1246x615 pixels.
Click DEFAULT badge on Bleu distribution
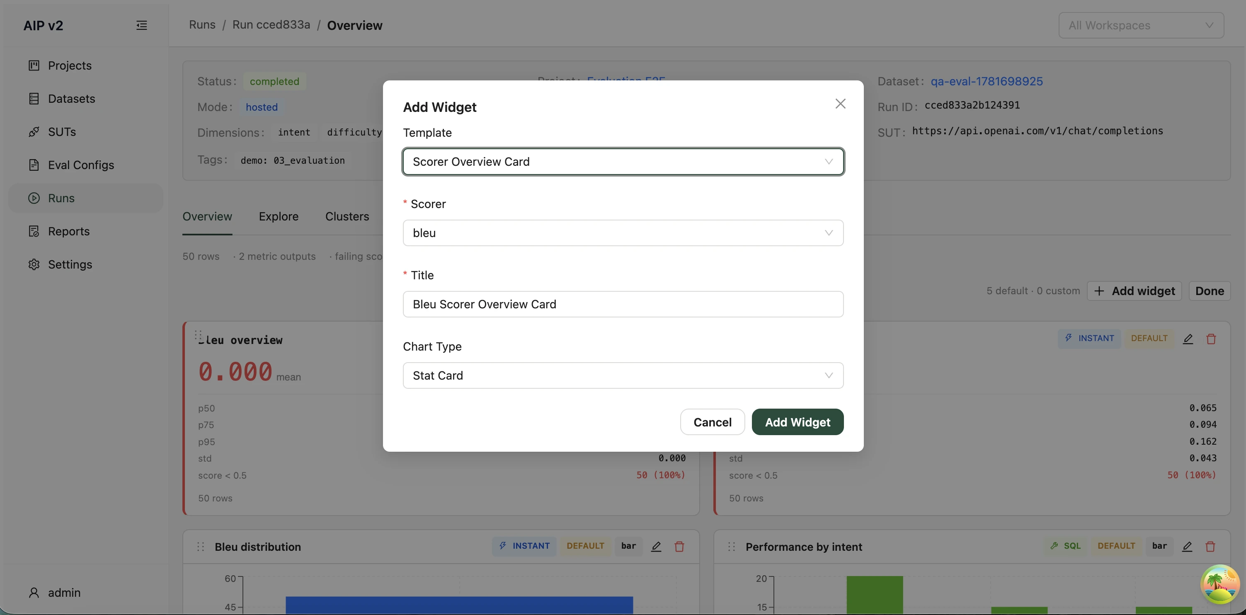coord(585,546)
